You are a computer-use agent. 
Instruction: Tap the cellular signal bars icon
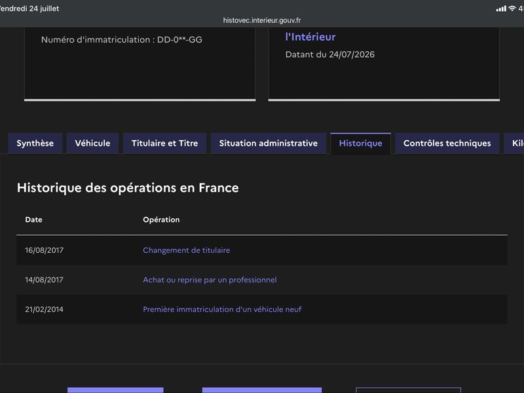click(501, 9)
